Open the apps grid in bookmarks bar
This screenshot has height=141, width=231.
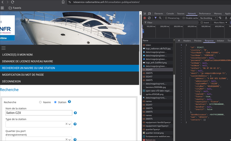tap(2, 8)
